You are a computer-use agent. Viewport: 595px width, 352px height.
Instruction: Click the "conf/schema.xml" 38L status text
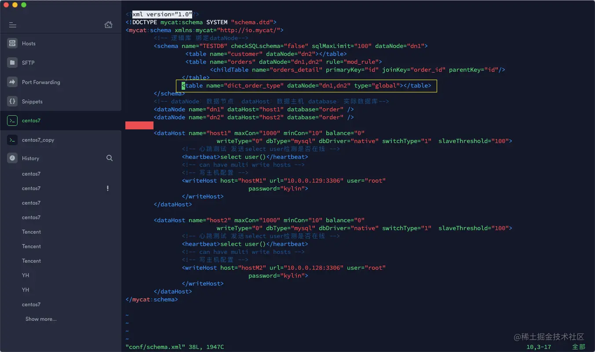point(175,347)
